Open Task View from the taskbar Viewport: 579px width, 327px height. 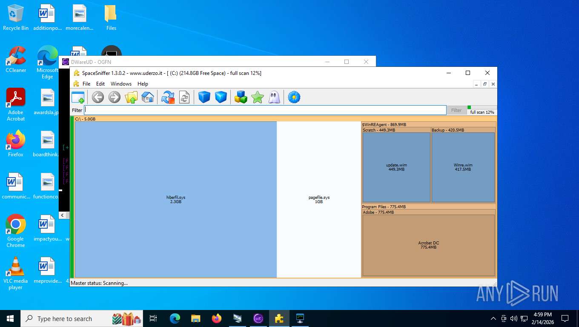coord(153,318)
